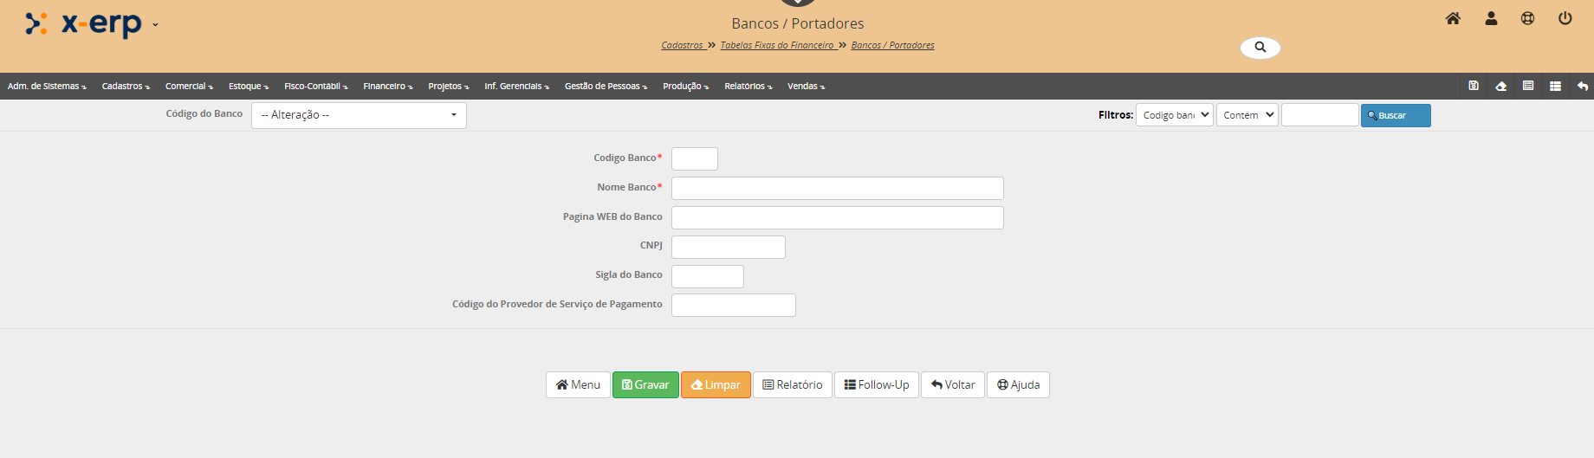Open the Fisco-Contábil menu

pyautogui.click(x=315, y=87)
